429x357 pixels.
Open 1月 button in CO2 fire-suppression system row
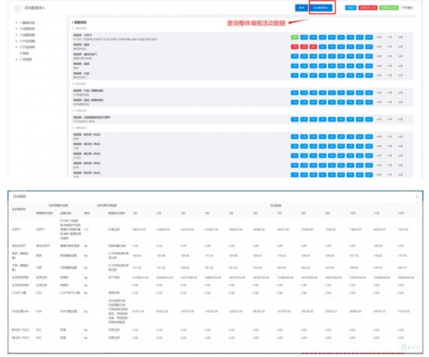[295, 119]
